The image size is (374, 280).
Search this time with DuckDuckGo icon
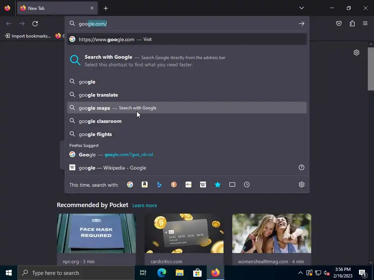click(174, 184)
